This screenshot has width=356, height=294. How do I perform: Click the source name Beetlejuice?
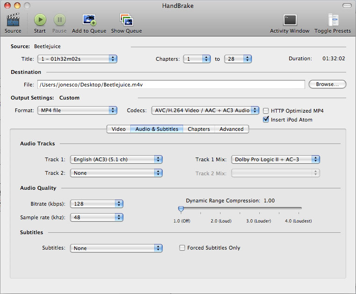(x=48, y=46)
